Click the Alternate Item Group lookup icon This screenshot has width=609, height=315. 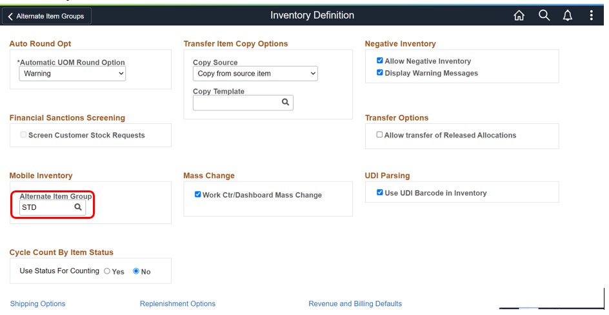tap(78, 207)
